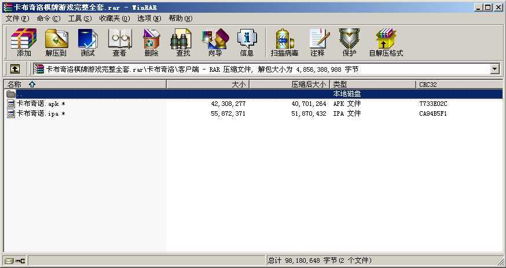Launch the 向导 (Wizard) tool
This screenshot has height=268, width=506.
[x=215, y=42]
